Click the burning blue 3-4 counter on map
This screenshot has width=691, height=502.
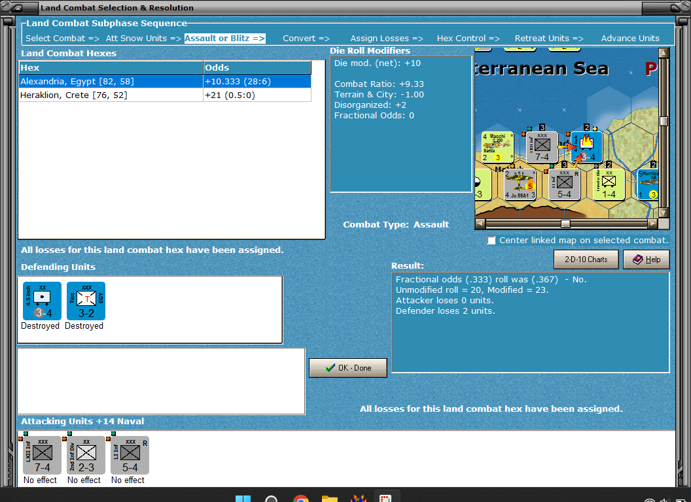pos(586,147)
